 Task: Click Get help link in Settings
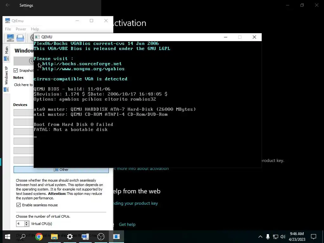(127, 224)
